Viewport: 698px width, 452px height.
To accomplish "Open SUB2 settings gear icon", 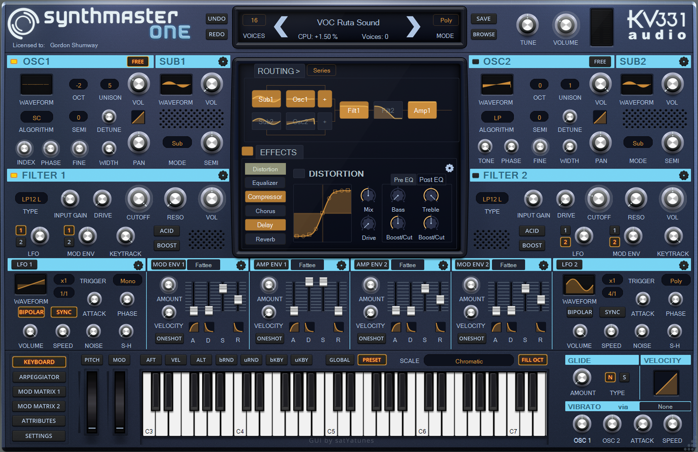I will [x=684, y=62].
